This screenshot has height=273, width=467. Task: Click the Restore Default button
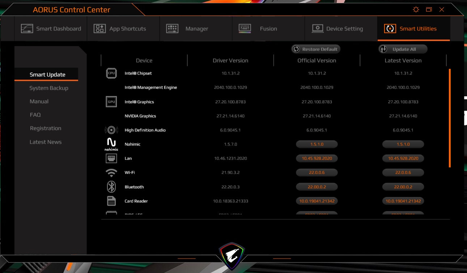[x=316, y=49]
